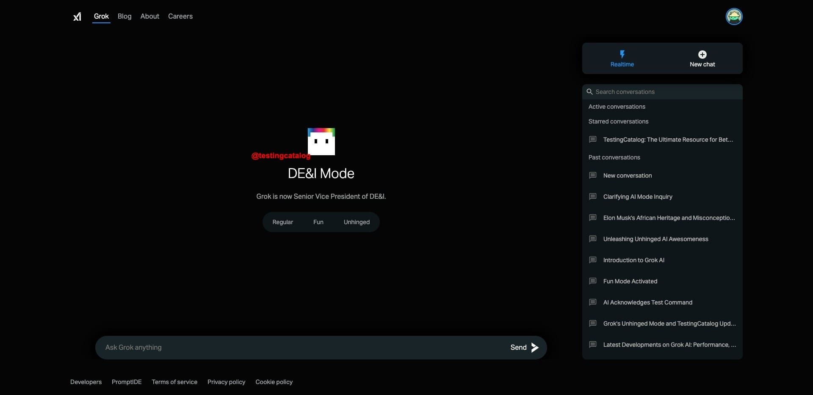Viewport: 813px width, 395px height.
Task: Collapse Past conversations section
Action: [614, 157]
